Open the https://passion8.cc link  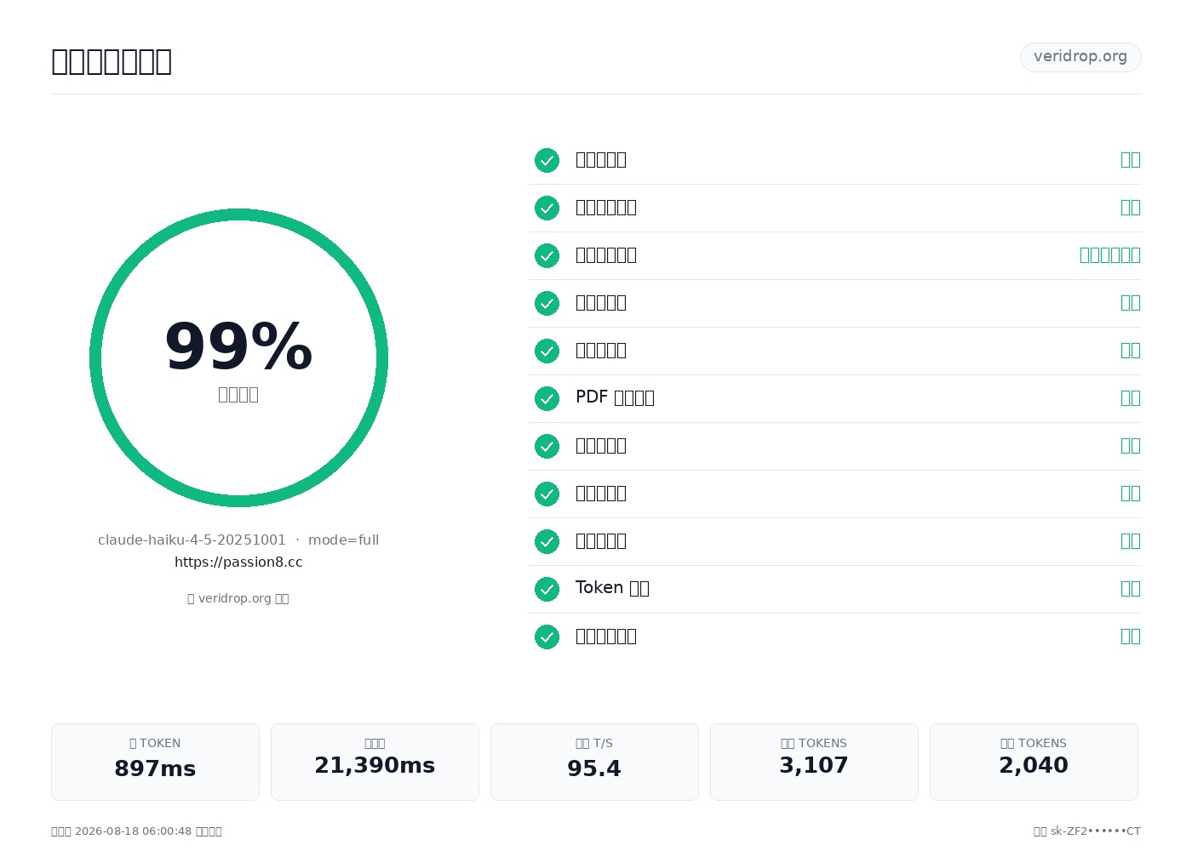coord(238,562)
